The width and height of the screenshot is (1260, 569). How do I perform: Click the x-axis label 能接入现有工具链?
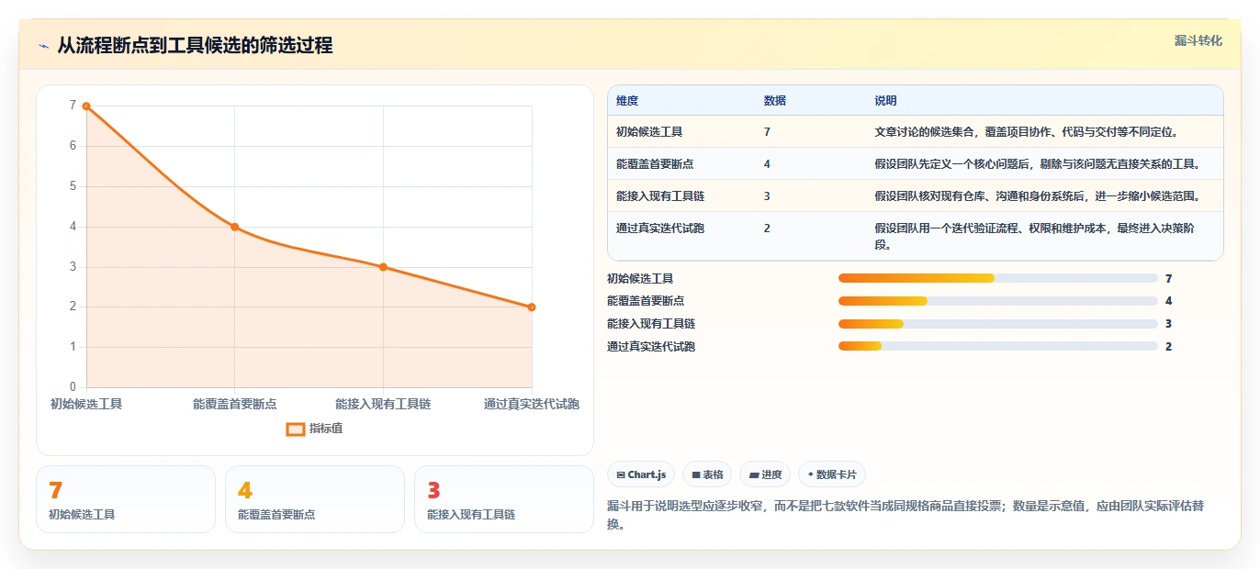[383, 404]
